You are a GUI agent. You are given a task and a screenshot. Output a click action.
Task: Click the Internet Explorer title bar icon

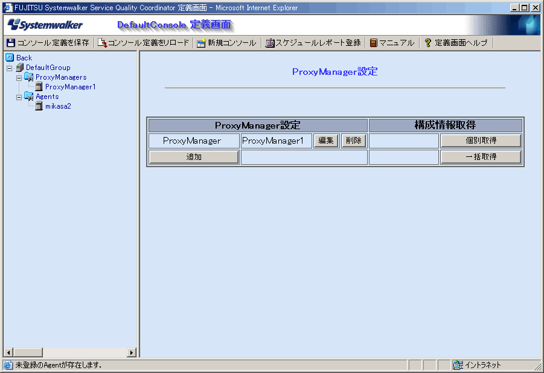tap(8, 8)
